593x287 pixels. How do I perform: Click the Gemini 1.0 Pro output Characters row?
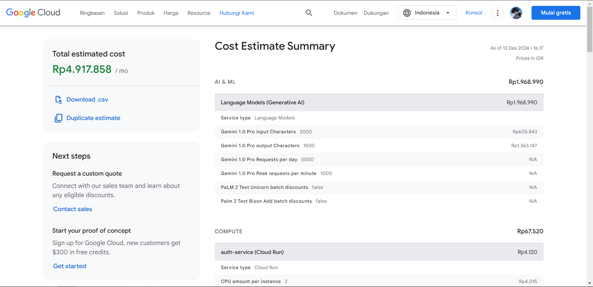379,146
